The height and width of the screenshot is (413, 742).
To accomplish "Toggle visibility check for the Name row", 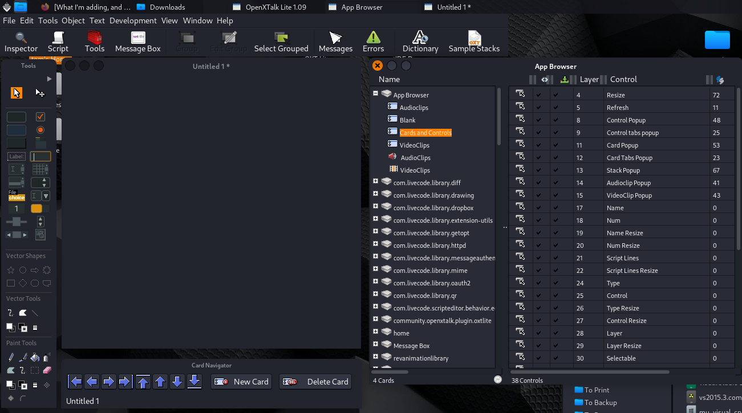I will pos(538,208).
